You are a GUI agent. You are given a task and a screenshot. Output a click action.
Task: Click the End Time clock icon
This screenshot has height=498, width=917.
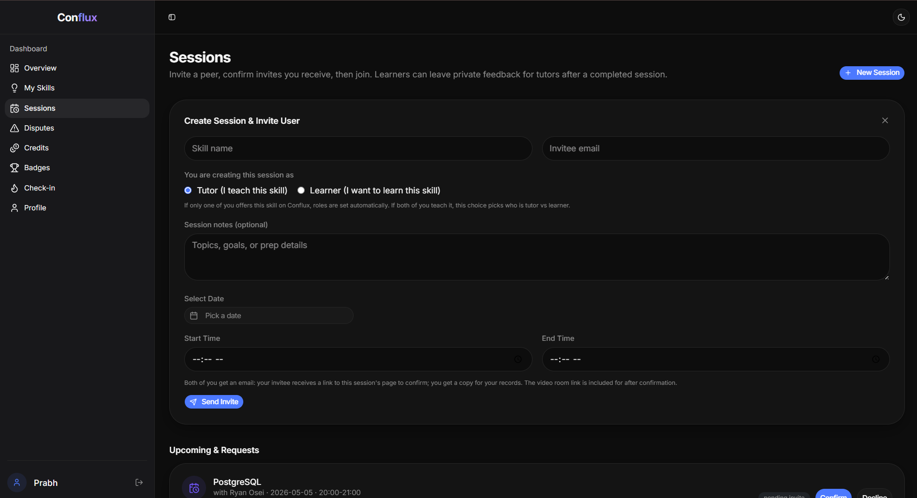point(875,359)
